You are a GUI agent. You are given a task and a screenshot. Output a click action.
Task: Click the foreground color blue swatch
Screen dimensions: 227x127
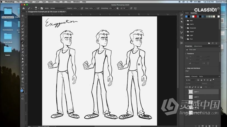click(22, 91)
